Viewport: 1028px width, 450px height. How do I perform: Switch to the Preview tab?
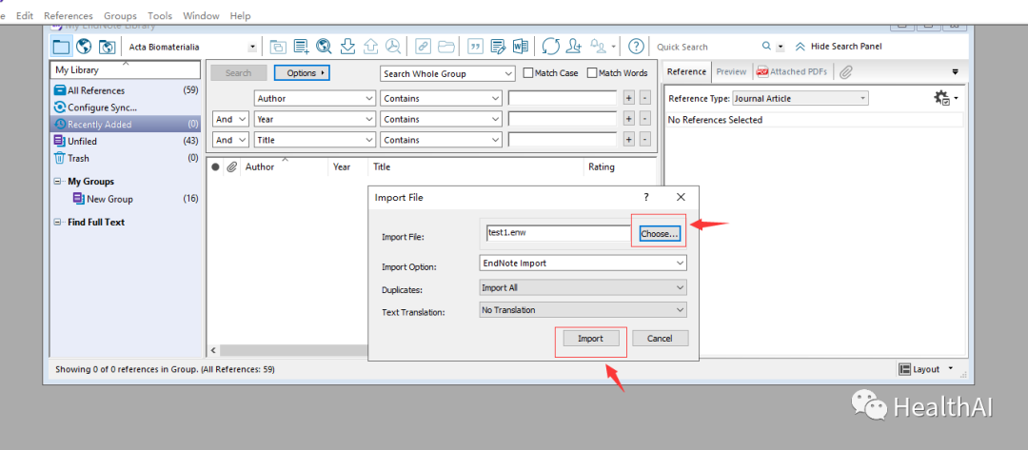[731, 72]
